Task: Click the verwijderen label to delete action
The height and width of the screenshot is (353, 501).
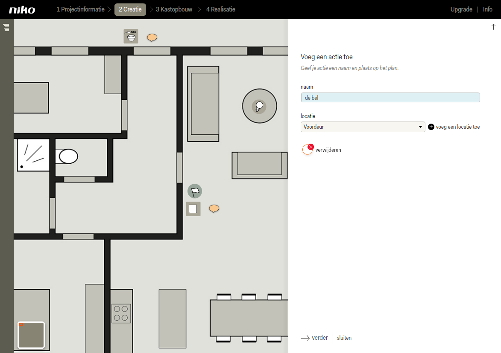Action: coord(328,150)
